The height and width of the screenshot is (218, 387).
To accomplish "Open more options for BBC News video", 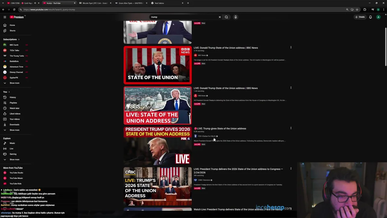I will click(x=291, y=47).
